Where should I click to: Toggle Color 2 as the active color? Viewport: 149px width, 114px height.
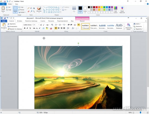(x=85, y=10)
